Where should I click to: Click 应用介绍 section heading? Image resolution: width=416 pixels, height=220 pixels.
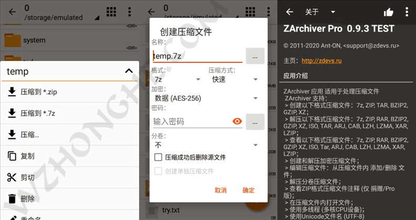[x=295, y=76]
